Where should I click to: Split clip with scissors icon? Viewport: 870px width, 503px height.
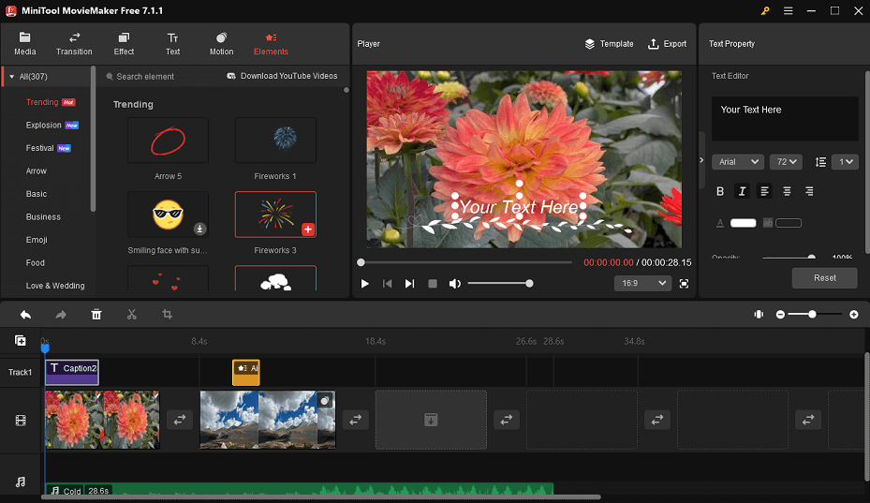[x=131, y=315]
